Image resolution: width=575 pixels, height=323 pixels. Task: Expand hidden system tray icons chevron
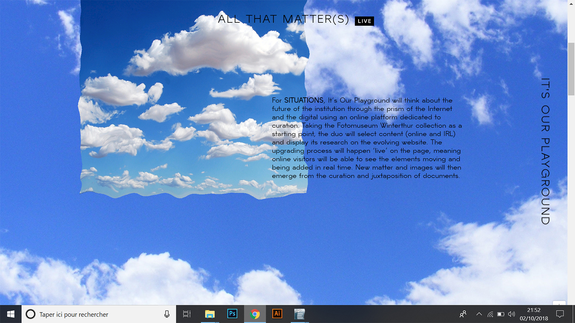[x=479, y=314]
